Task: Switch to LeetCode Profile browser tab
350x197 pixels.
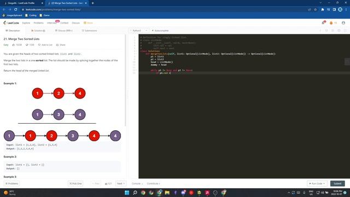Action: [23, 3]
